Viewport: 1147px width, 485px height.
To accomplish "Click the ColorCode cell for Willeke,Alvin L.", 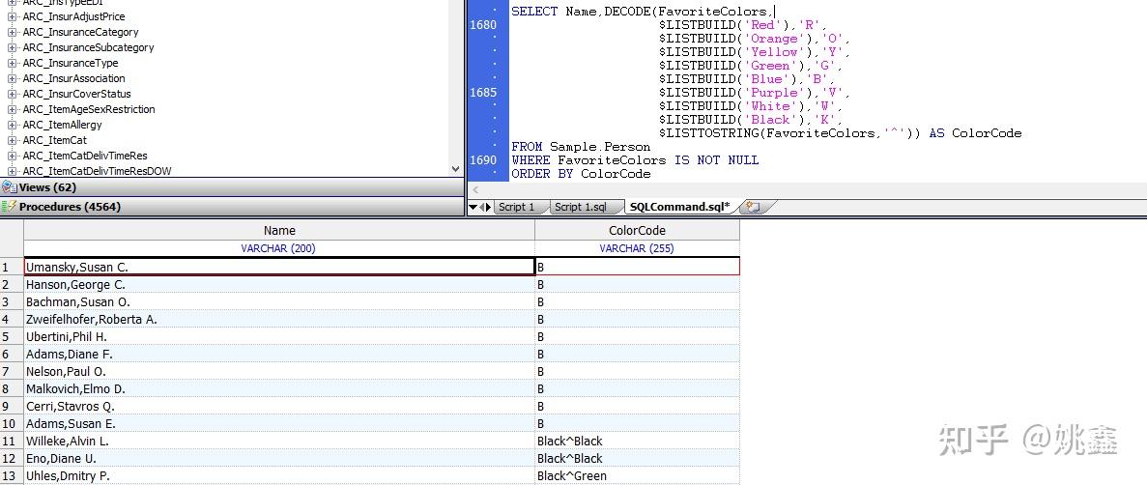I will point(637,442).
